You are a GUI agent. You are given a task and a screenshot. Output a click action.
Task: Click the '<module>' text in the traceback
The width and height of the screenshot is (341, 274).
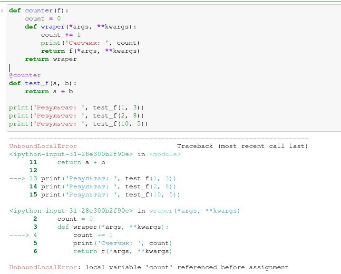(165, 154)
